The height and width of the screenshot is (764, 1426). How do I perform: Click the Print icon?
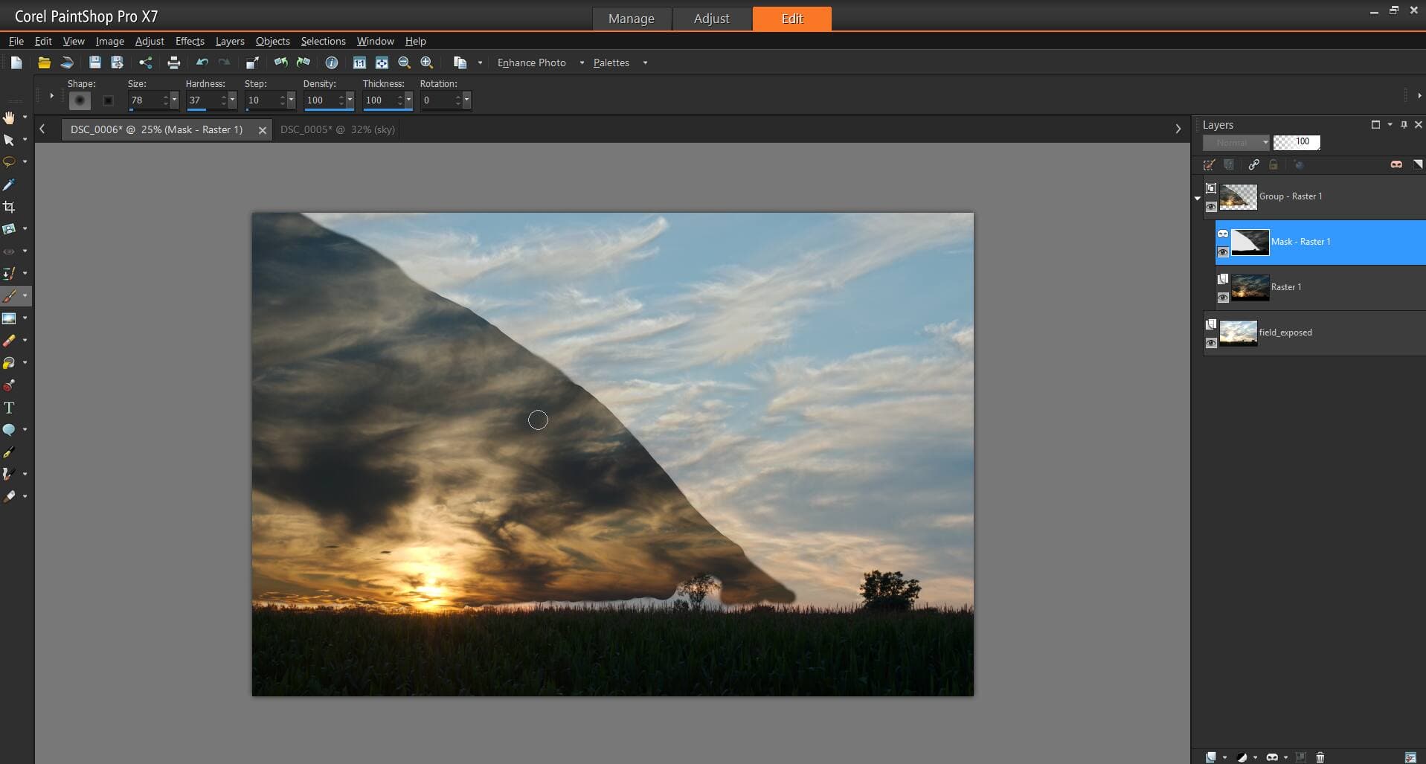pos(173,62)
